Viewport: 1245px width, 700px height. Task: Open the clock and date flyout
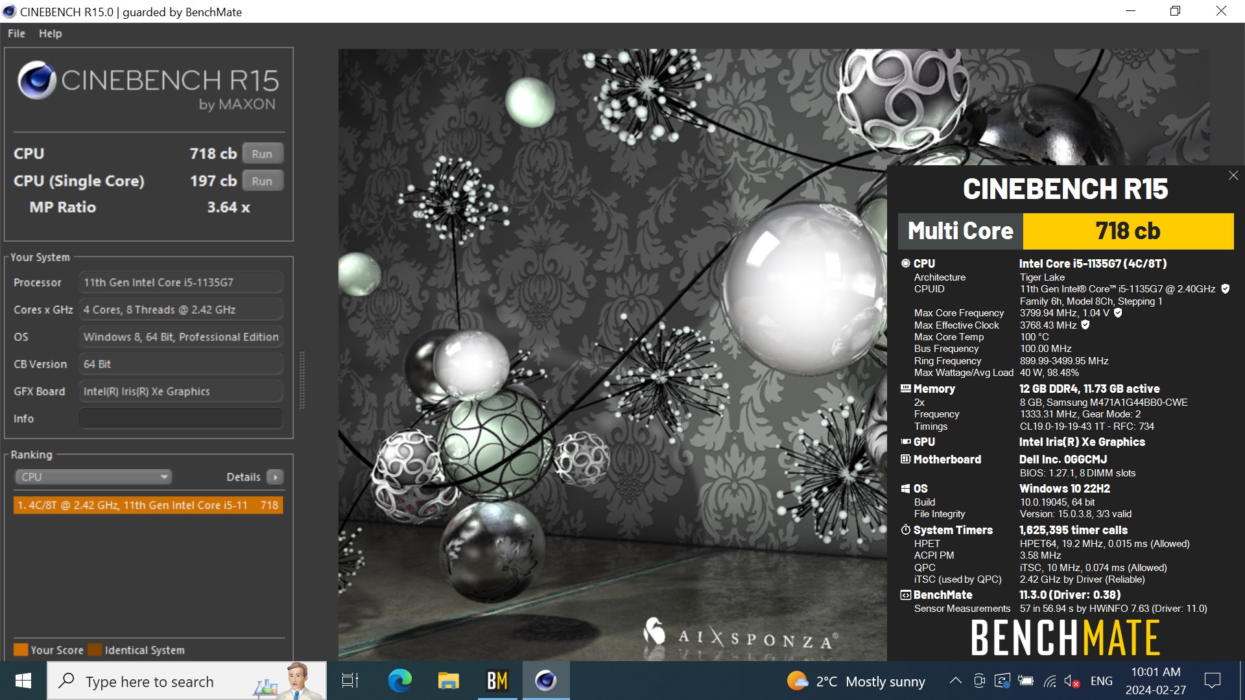coord(1156,681)
